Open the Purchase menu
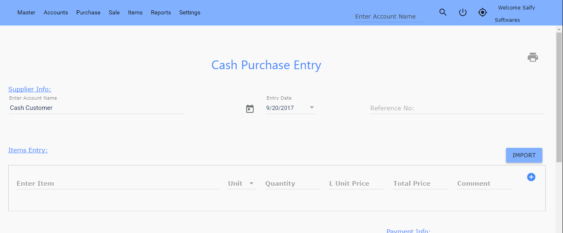This screenshot has height=233, width=563. (x=88, y=12)
